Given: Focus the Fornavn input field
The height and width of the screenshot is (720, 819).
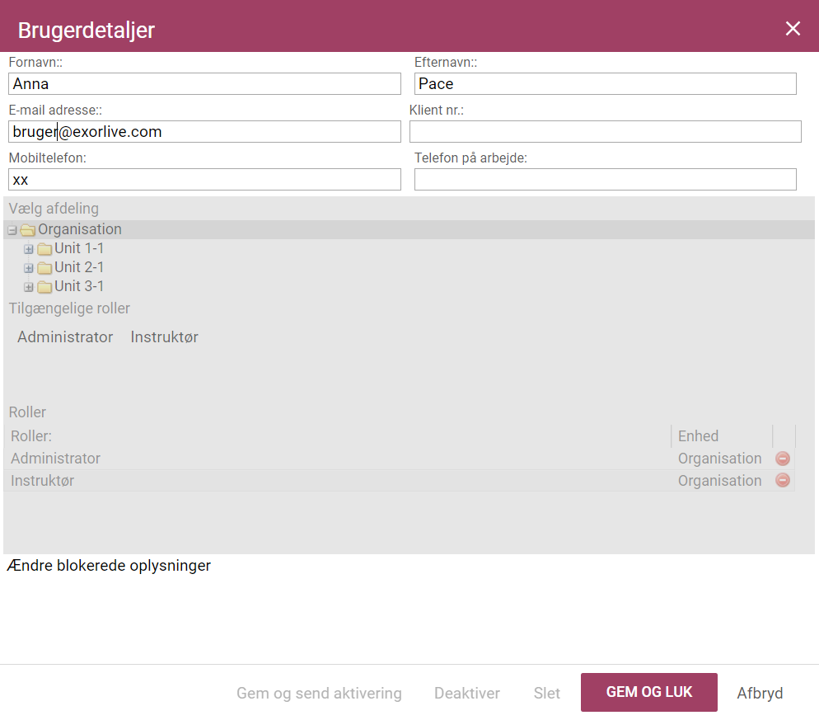Looking at the screenshot, I should coord(204,83).
